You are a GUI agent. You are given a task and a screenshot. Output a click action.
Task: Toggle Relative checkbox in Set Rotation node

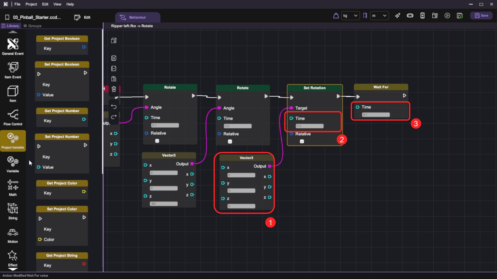coord(302,141)
